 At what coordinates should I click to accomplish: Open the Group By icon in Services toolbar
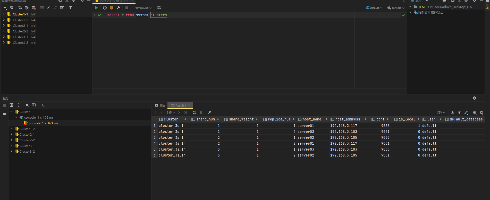point(27,105)
